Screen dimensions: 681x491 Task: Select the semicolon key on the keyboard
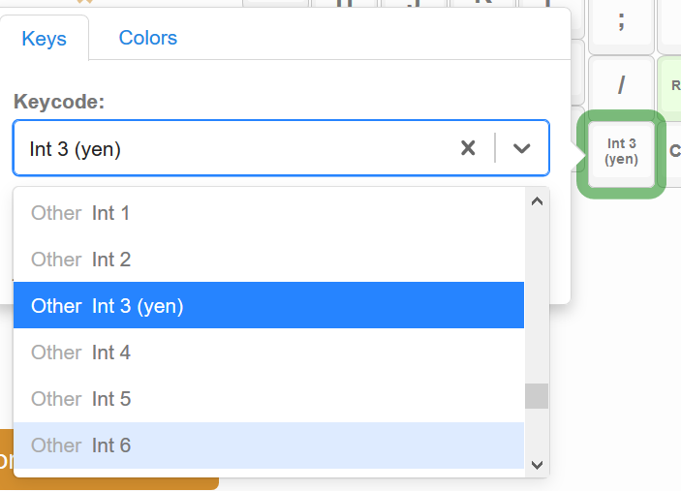click(x=621, y=21)
